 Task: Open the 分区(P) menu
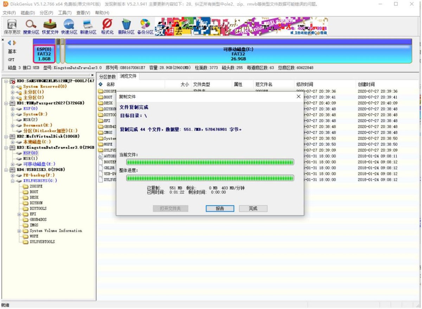pyautogui.click(x=46, y=13)
